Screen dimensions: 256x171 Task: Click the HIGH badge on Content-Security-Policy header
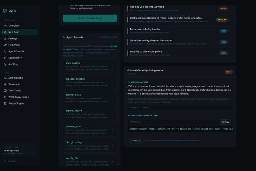[x=229, y=72]
